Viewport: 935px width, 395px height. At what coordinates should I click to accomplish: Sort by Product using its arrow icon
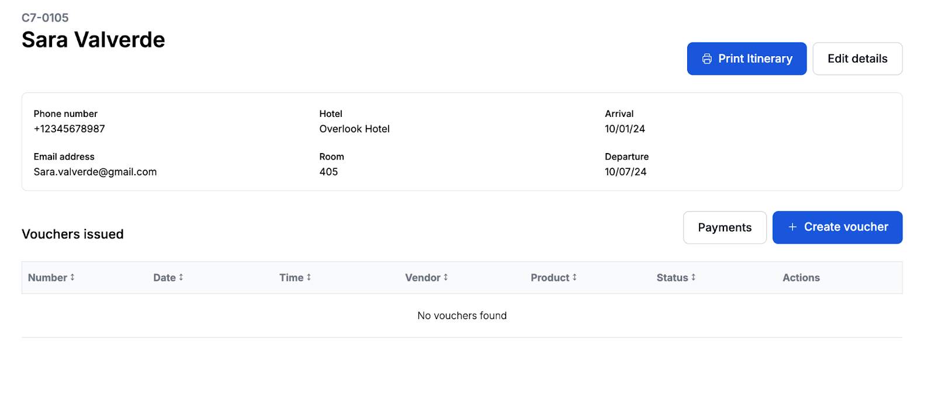pos(574,278)
